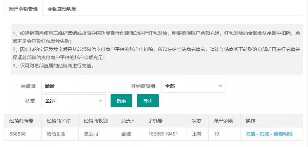
Task: Switch to 账户余额管理 tab
Action: [23, 9]
